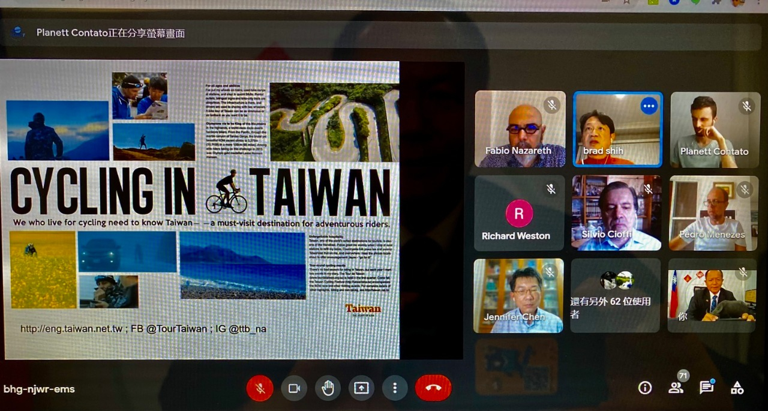Screen dimensions: 768x411
Task: Open options on brad shih's tile
Action: tap(649, 106)
